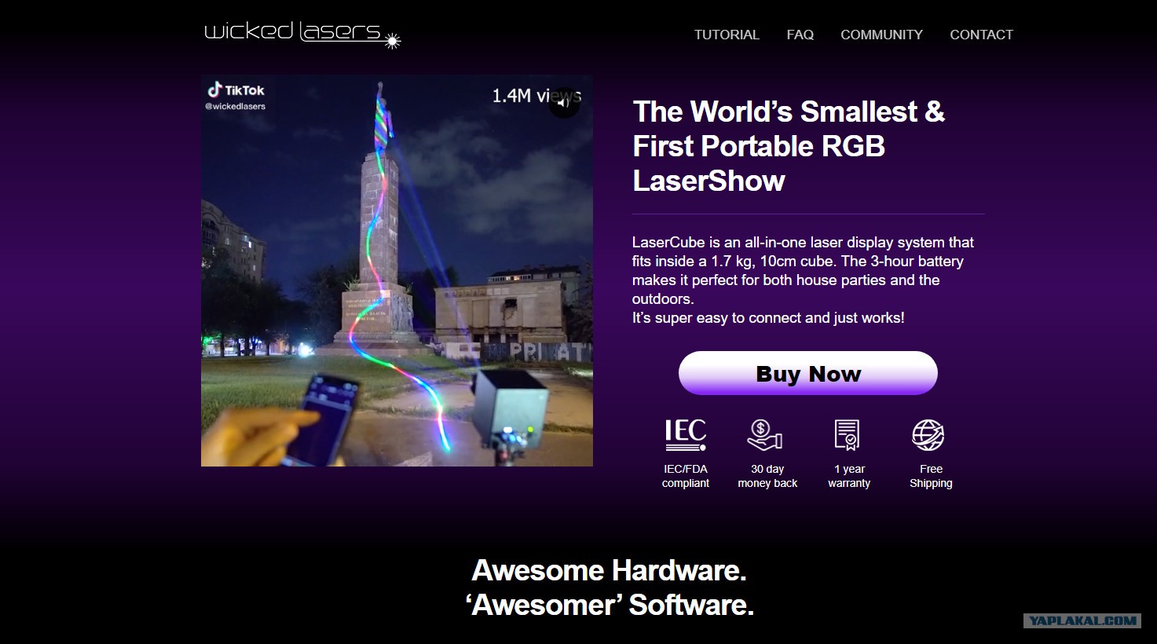Click the '1 year warranty' label
The height and width of the screenshot is (644, 1157).
point(849,476)
